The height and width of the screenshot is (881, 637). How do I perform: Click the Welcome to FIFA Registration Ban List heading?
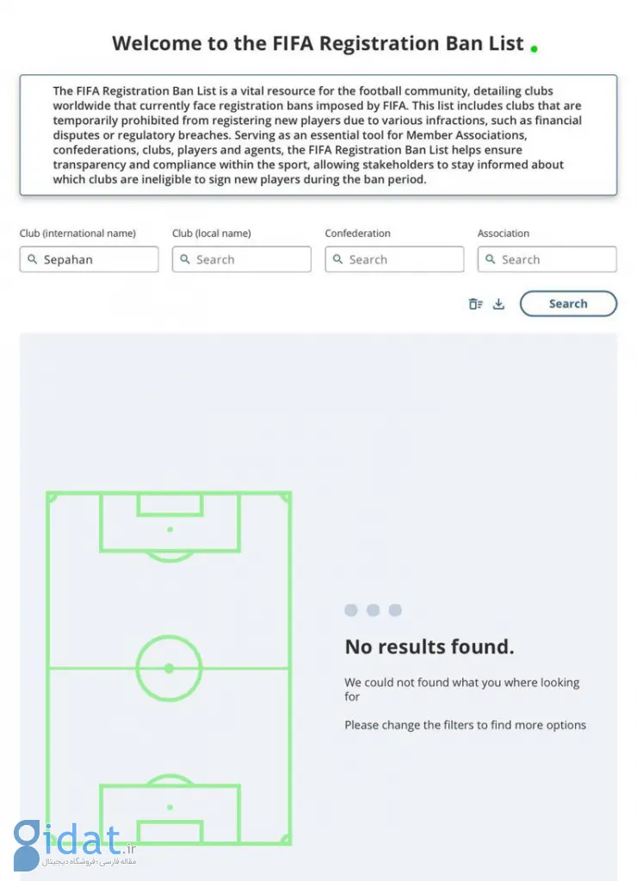coord(318,44)
